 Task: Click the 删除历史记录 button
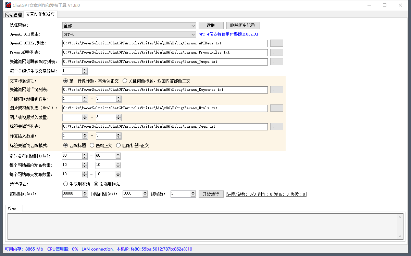pyautogui.click(x=243, y=26)
